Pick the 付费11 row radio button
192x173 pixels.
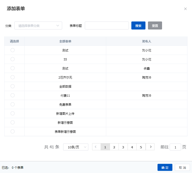pyautogui.click(x=13, y=95)
